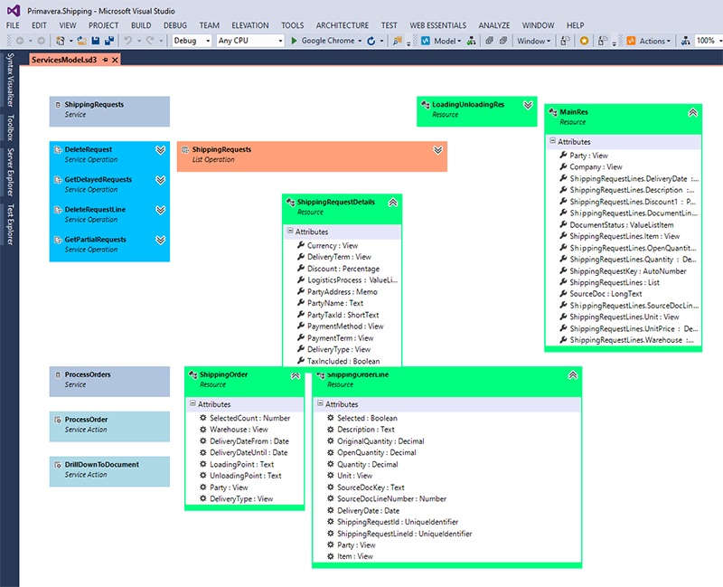Collapse Attributes section in ShippingRequestDetails
This screenshot has height=587, width=723.
(x=290, y=231)
